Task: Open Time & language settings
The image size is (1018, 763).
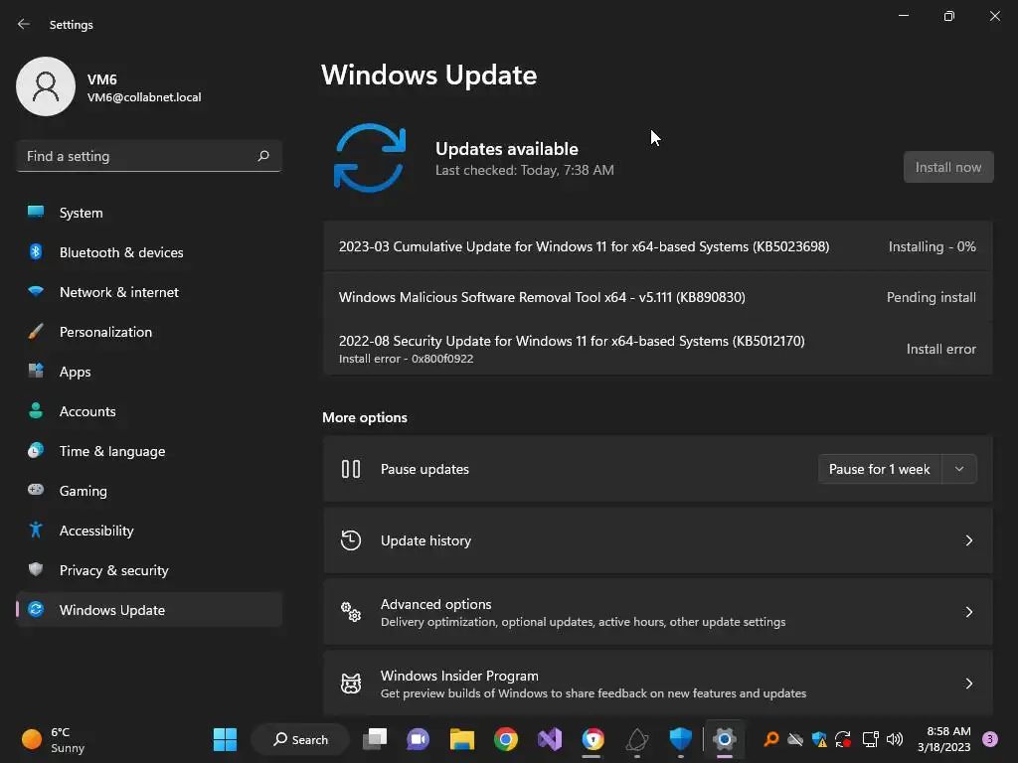Action: 149,451
